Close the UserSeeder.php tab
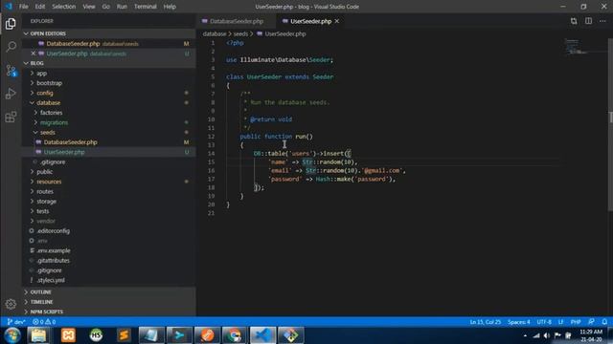The height and width of the screenshot is (344, 613). (337, 21)
